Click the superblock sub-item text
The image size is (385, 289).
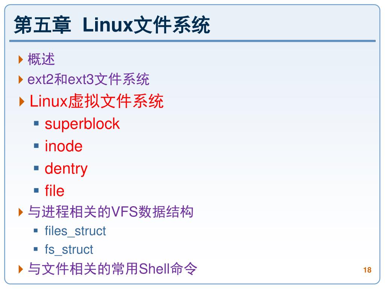[82, 124]
